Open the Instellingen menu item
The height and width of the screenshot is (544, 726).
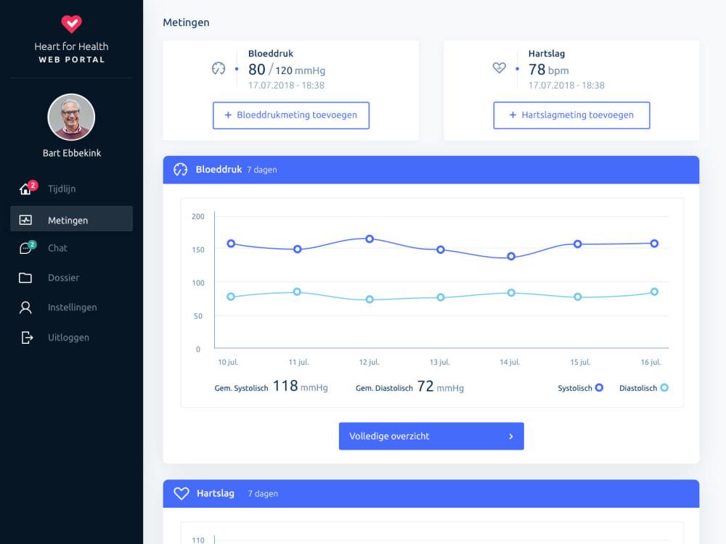coord(71,307)
